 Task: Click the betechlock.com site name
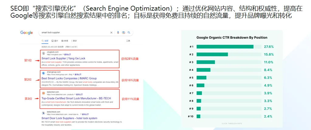[54, 112]
